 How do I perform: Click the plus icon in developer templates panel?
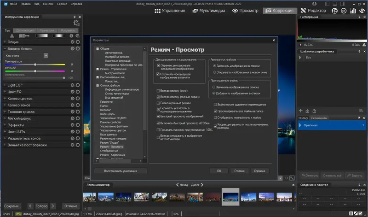pos(301,111)
